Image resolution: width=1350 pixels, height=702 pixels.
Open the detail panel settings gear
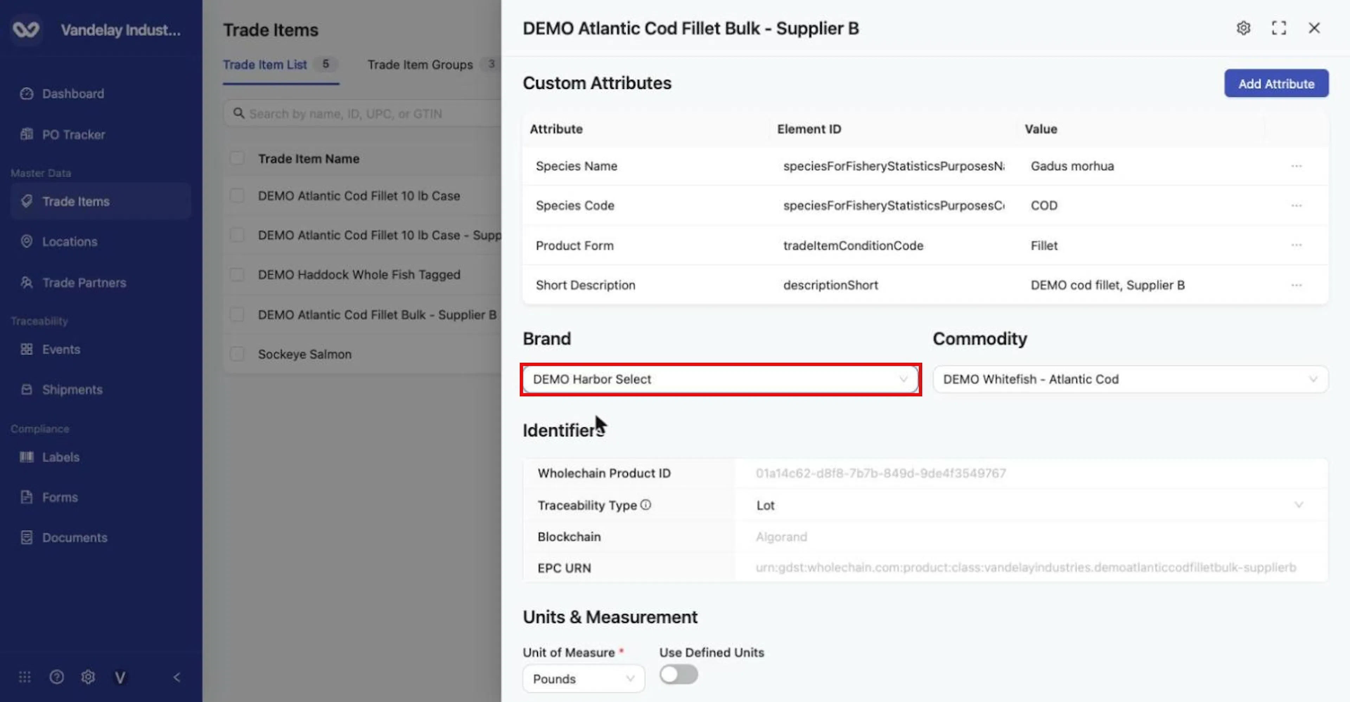pos(1243,28)
